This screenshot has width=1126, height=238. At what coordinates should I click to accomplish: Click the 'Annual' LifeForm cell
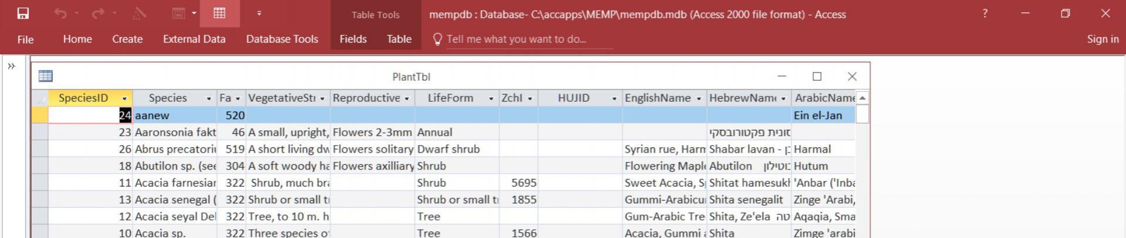click(457, 132)
